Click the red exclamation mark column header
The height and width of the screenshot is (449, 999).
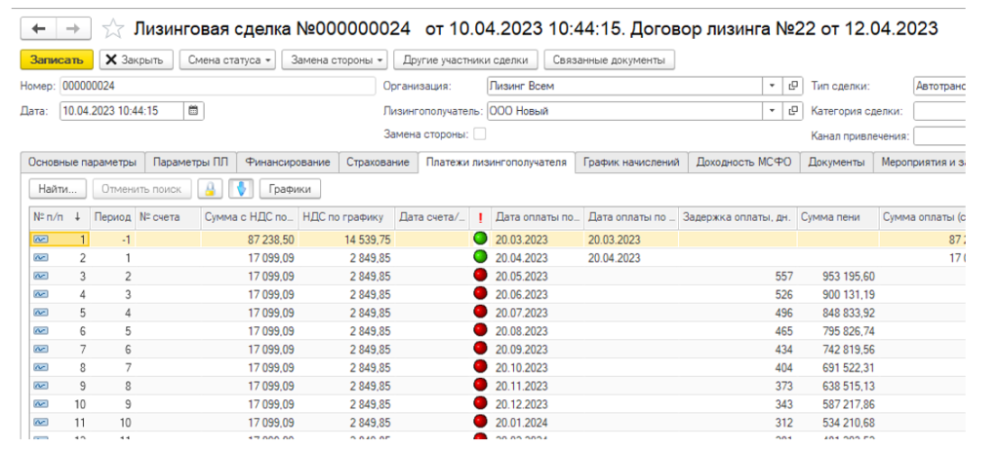point(480,216)
